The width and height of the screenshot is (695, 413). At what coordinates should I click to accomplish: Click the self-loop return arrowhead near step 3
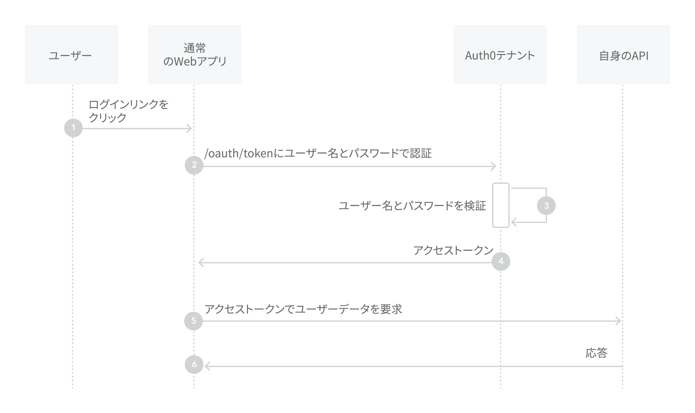pos(514,222)
